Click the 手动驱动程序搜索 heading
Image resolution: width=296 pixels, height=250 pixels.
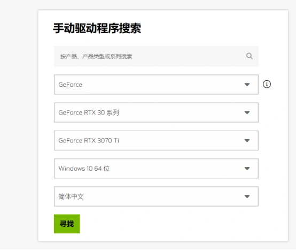97,28
